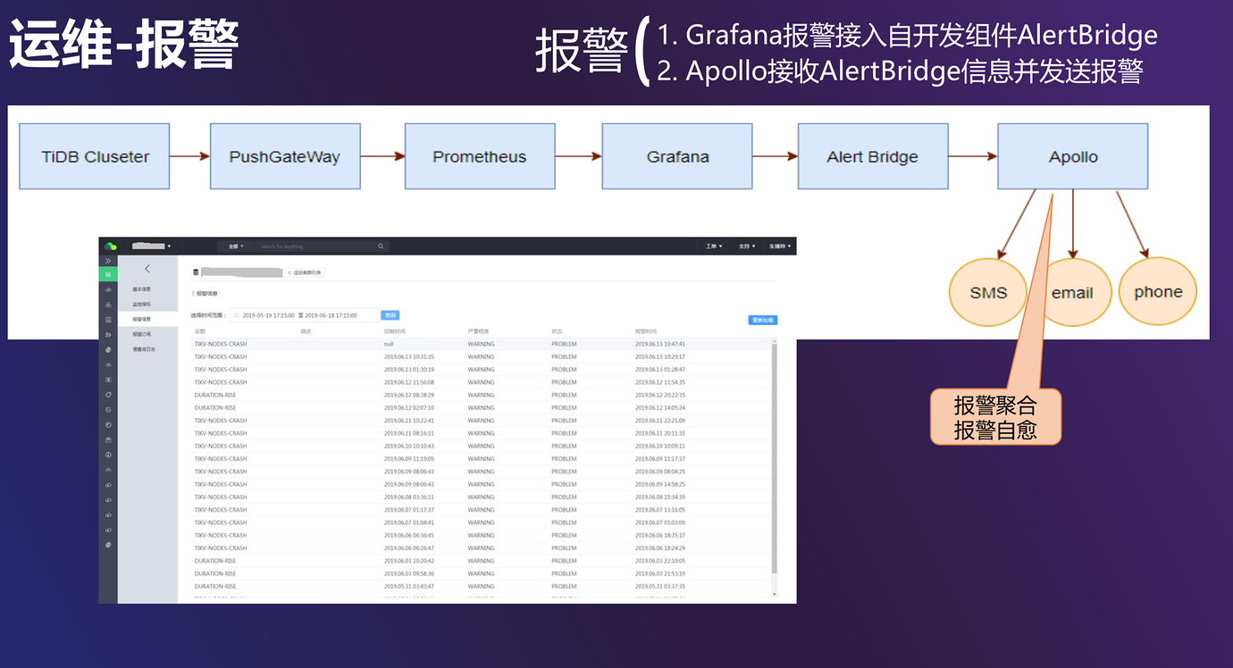Viewport: 1233px width, 668px height.
Task: Click the 返回集群列表 button
Action: 305,272
